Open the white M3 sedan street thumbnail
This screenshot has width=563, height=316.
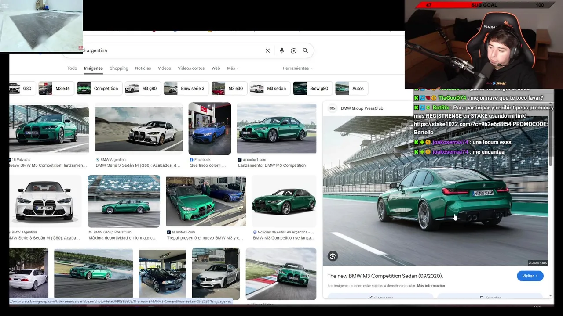216,273
